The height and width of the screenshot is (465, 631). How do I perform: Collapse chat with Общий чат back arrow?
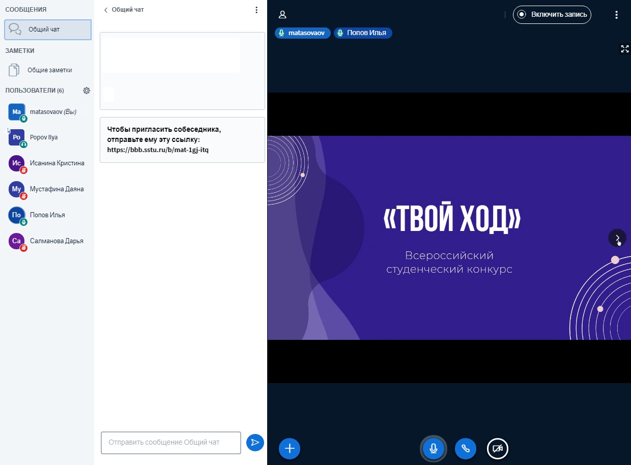click(124, 10)
